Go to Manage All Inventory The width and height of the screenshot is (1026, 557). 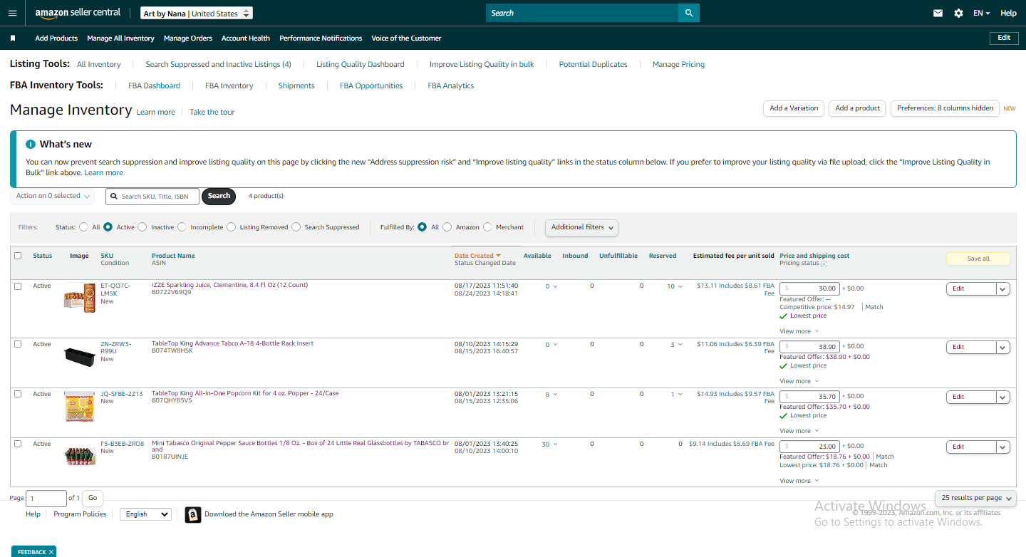coord(120,38)
